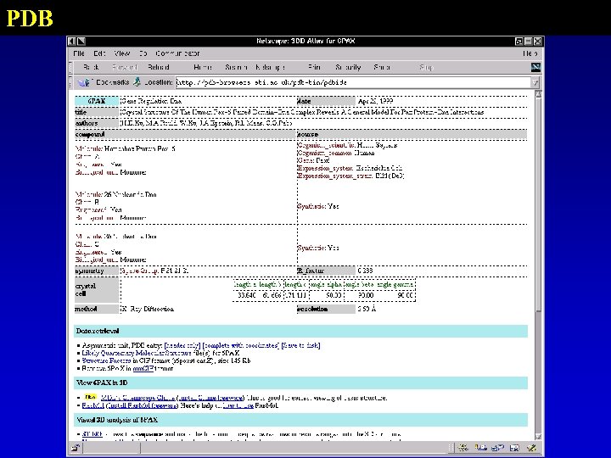Open the Go menu

(143, 53)
